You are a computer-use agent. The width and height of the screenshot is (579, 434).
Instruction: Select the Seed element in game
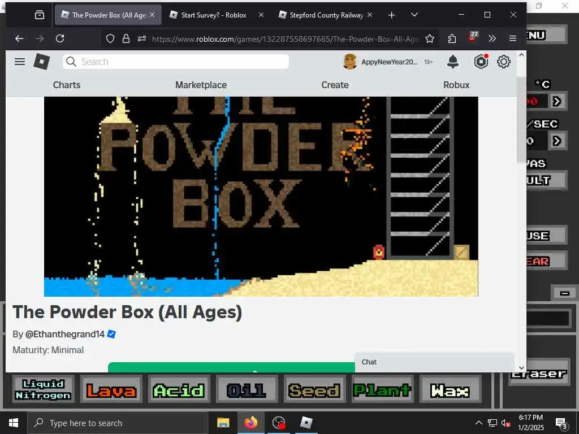coord(314,390)
